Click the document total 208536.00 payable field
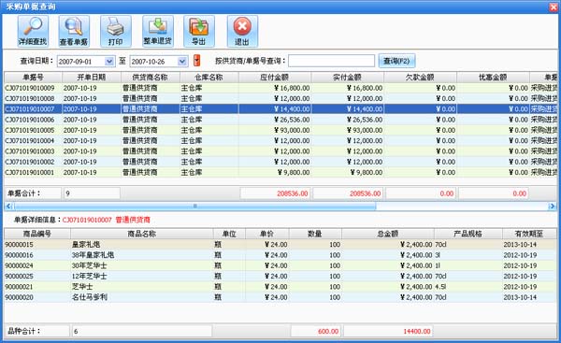561x343 pixels. [275, 193]
